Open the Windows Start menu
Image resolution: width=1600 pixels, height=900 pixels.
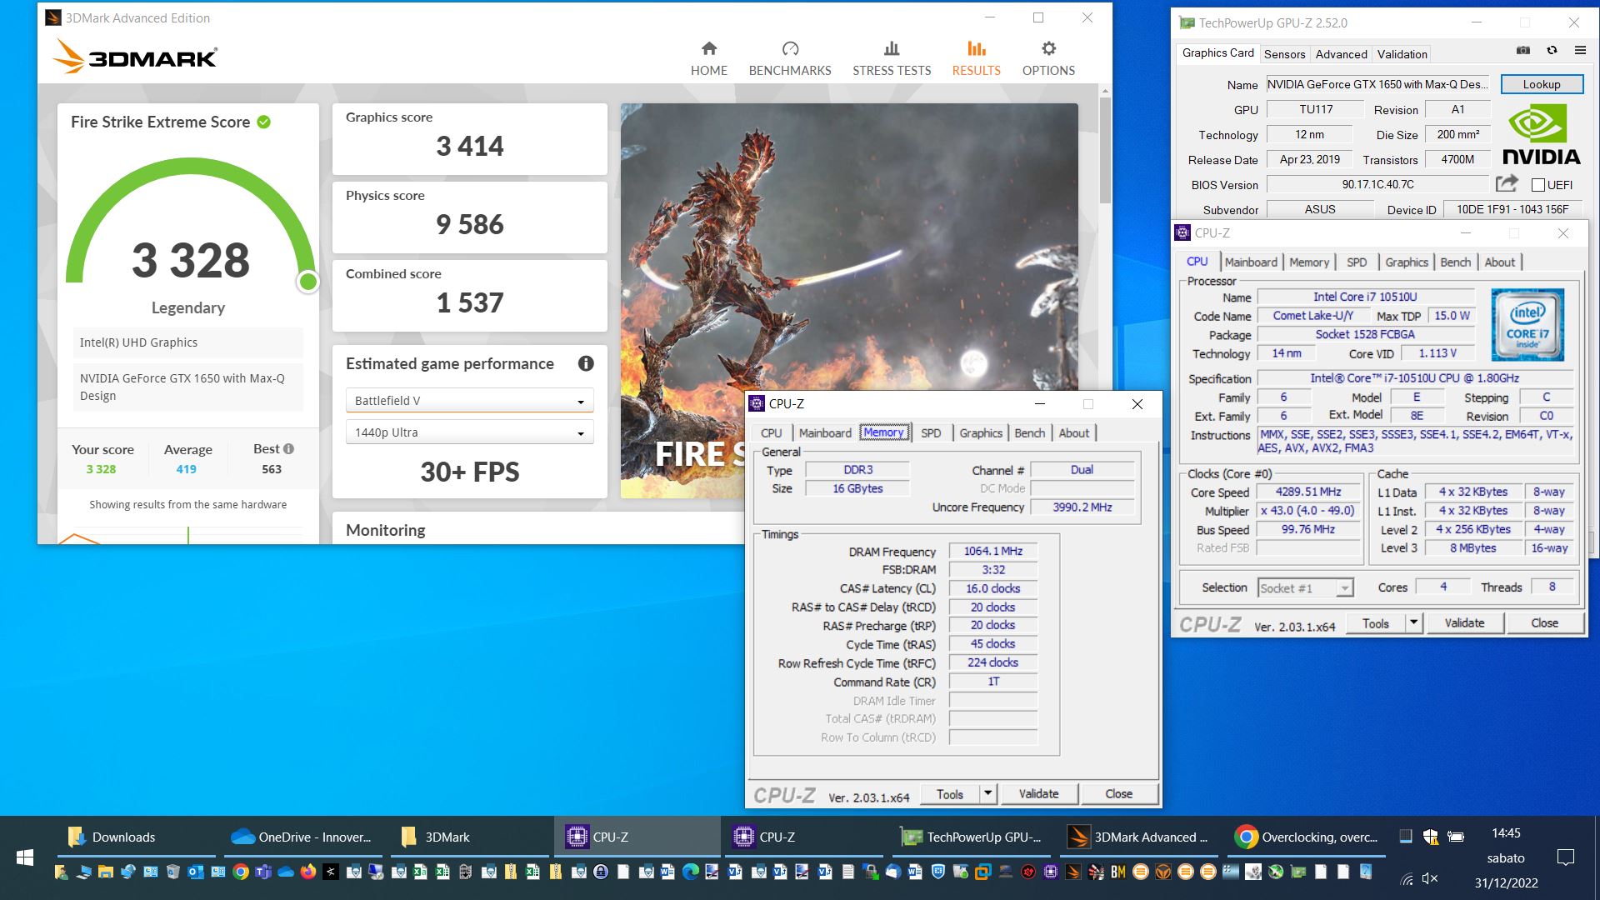point(25,857)
